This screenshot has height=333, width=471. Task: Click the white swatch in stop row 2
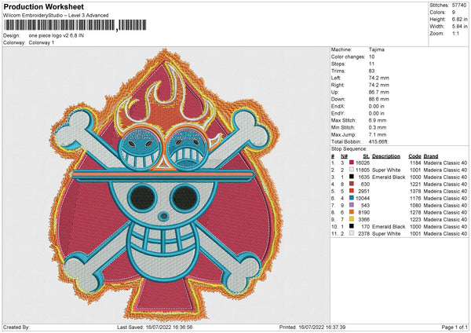click(352, 170)
